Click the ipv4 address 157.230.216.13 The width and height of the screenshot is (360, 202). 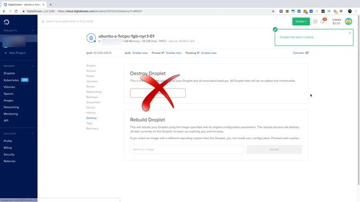coord(102,53)
